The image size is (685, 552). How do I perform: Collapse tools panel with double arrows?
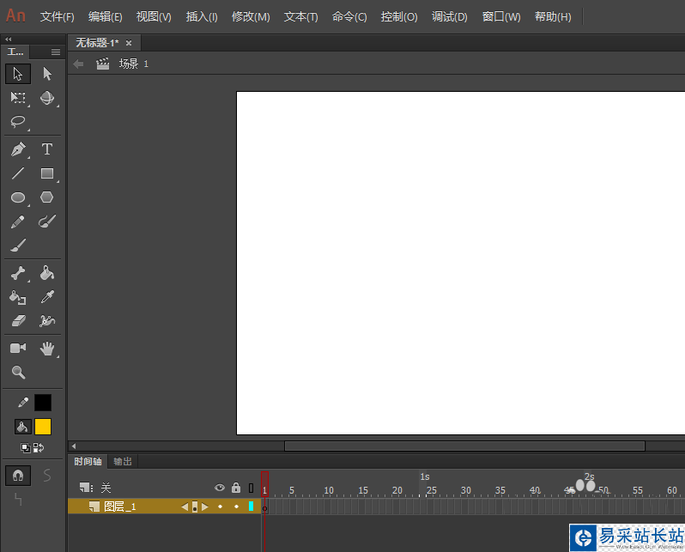click(x=9, y=39)
